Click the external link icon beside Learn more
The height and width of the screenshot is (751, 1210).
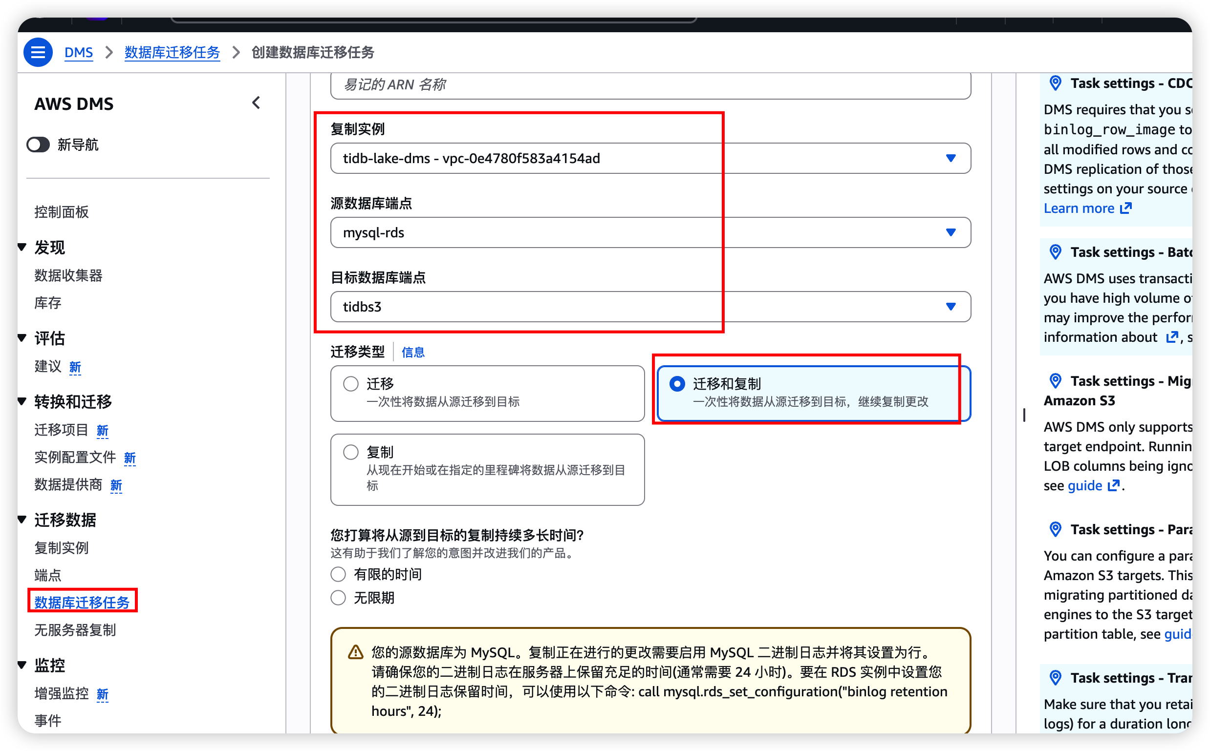(x=1126, y=208)
